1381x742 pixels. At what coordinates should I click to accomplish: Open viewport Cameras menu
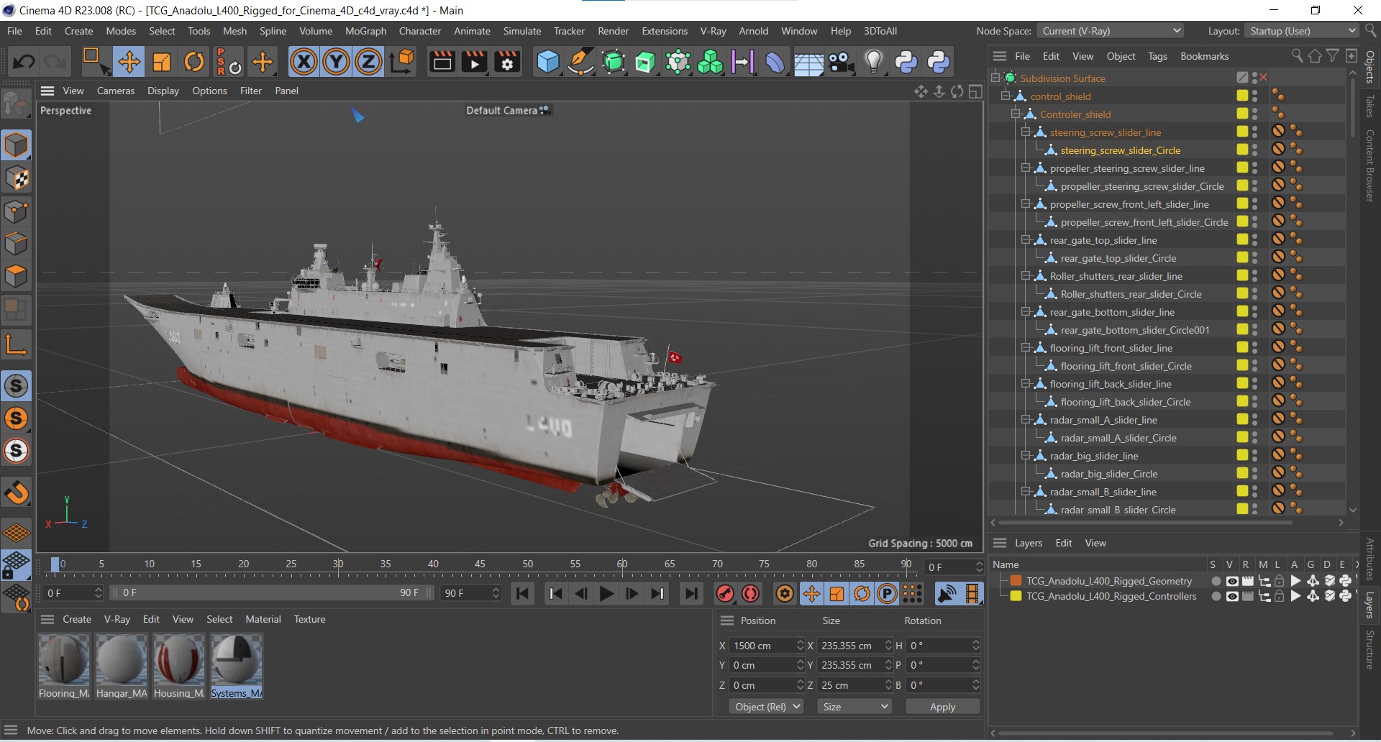(116, 91)
